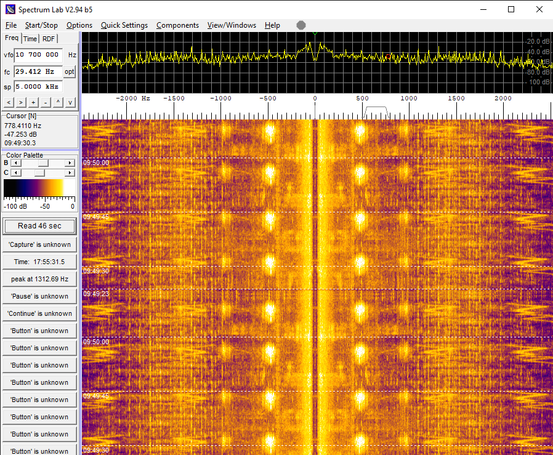Click right arrow of contrast C slider
553x455 pixels.
click(70, 173)
